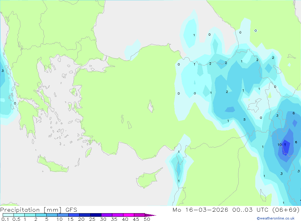Click the lightest swatch between 0.1 and 0.5
This screenshot has width=301, height=221.
[8, 215]
